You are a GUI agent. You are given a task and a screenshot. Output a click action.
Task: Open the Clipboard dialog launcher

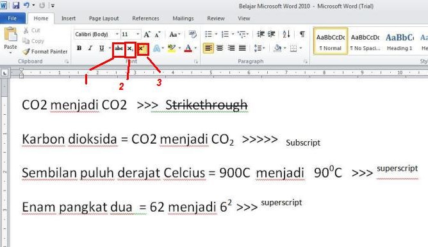pyautogui.click(x=67, y=62)
